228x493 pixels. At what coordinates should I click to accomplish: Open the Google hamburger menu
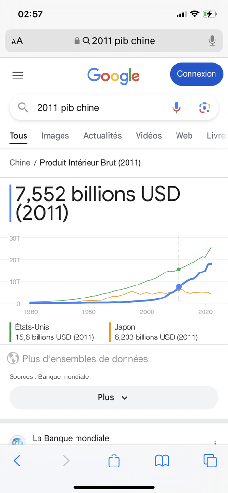pyautogui.click(x=18, y=75)
